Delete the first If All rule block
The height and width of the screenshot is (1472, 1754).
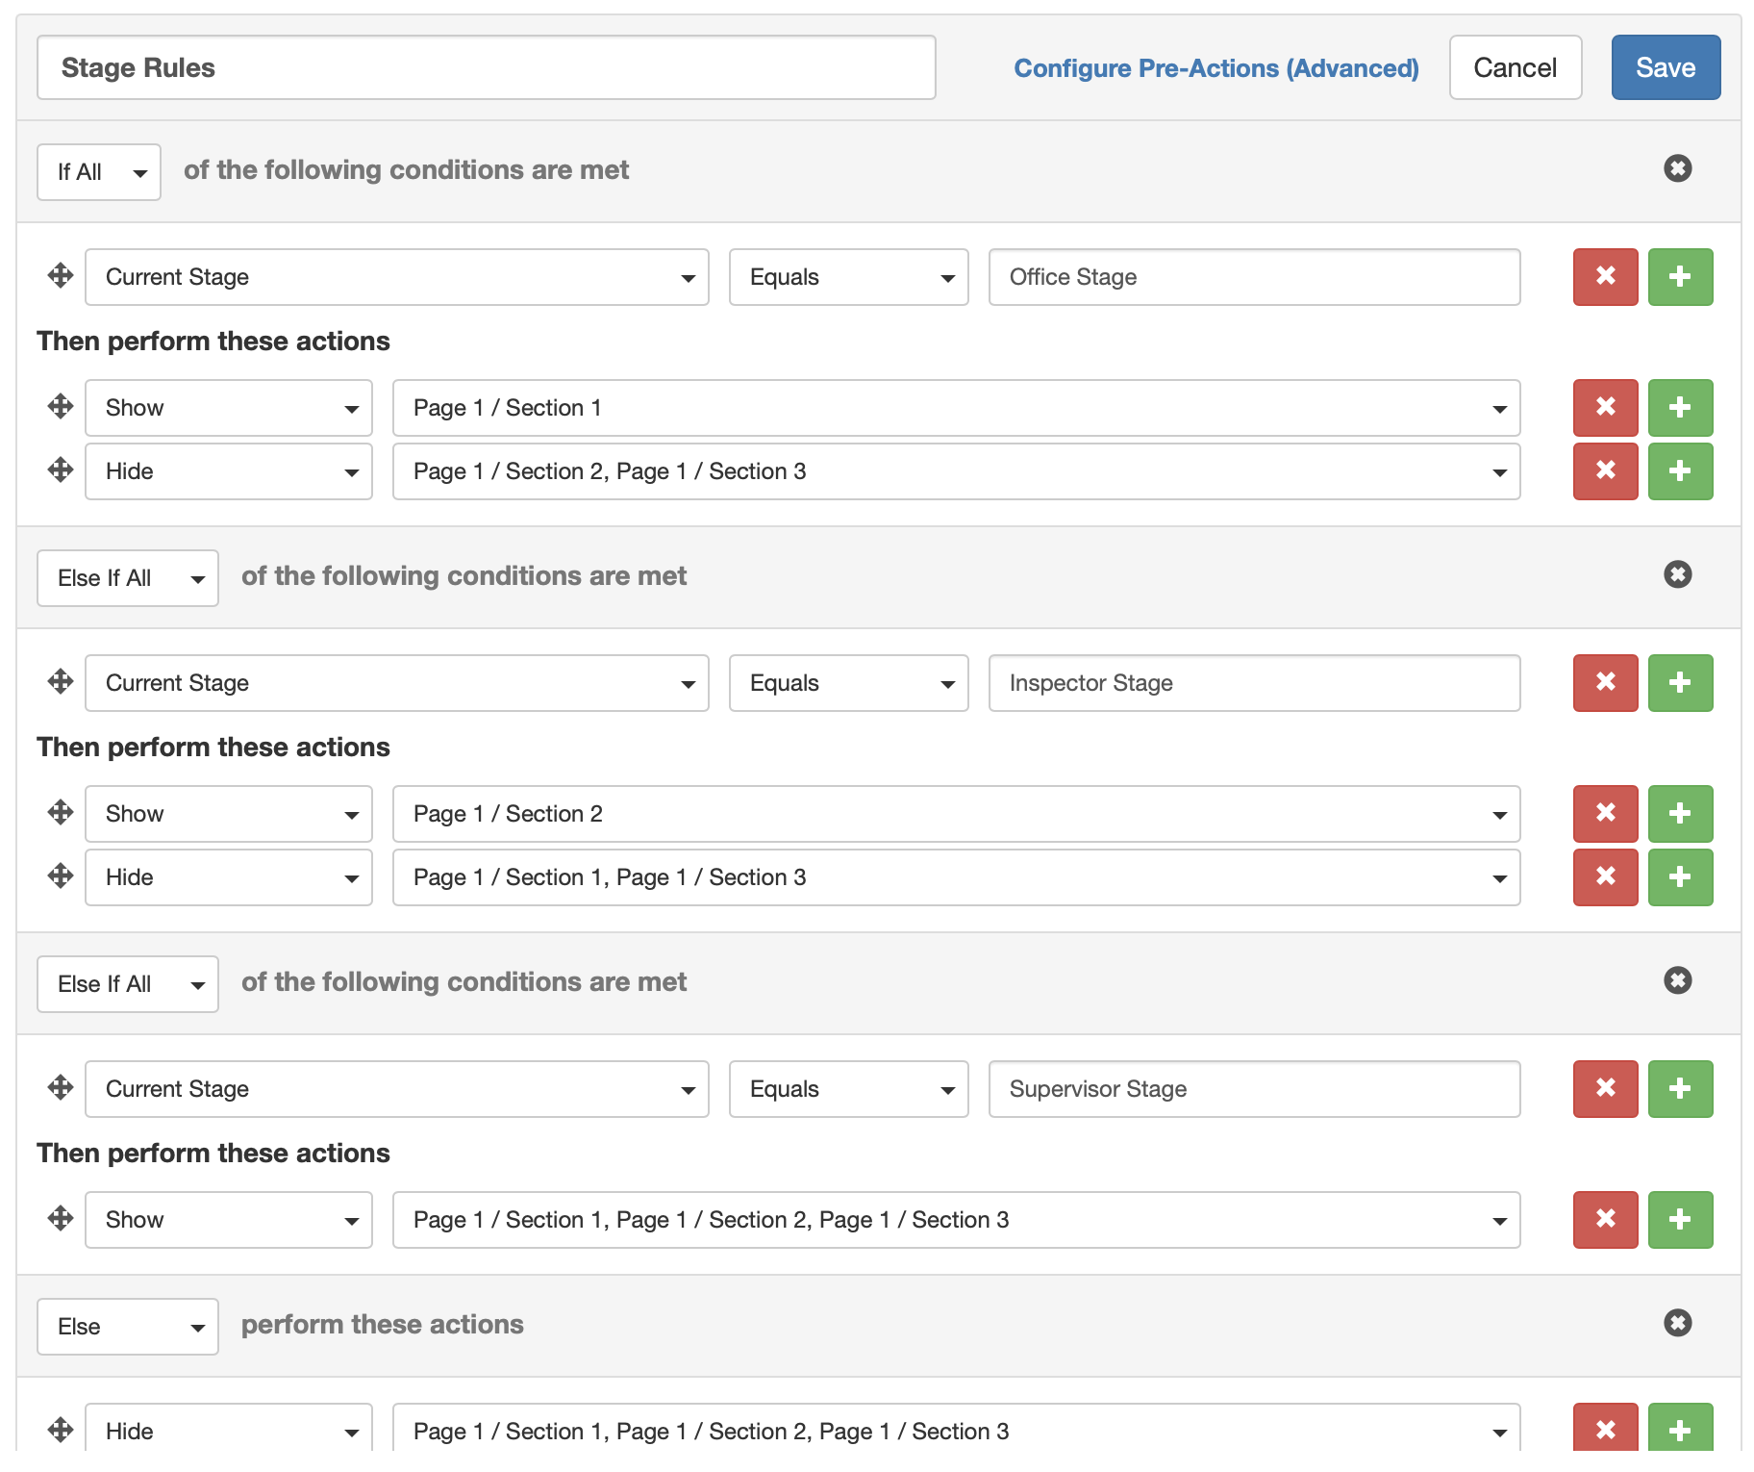[x=1677, y=169]
